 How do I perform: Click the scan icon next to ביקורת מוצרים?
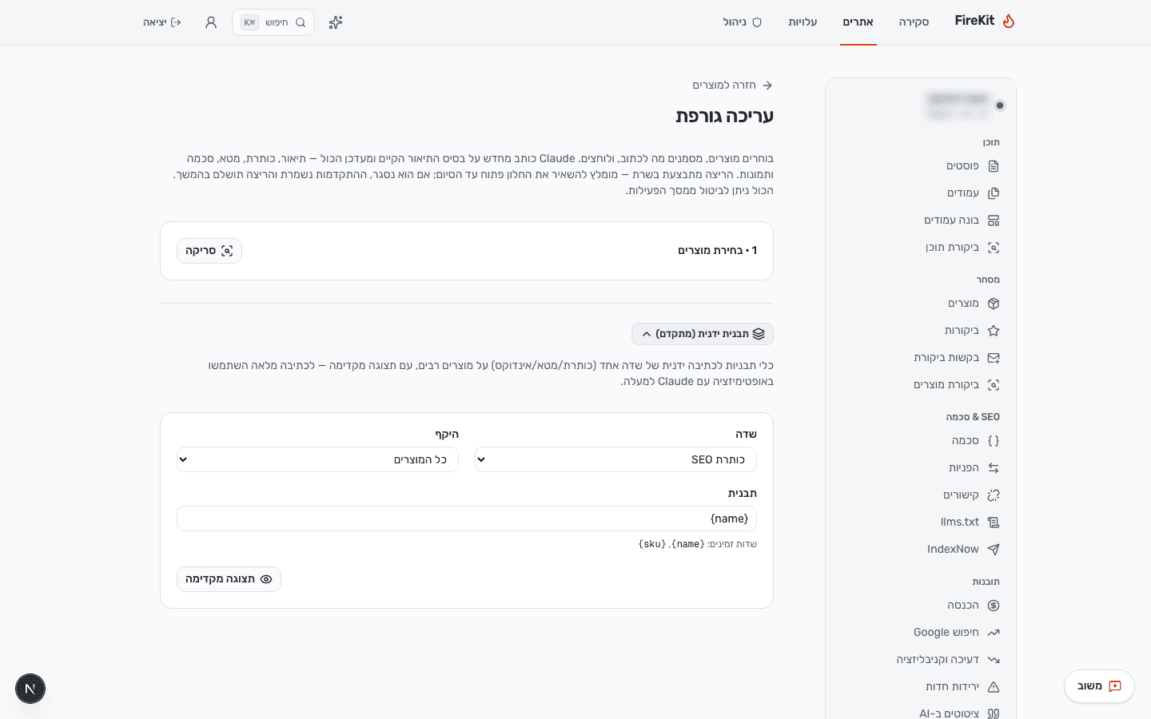[994, 385]
